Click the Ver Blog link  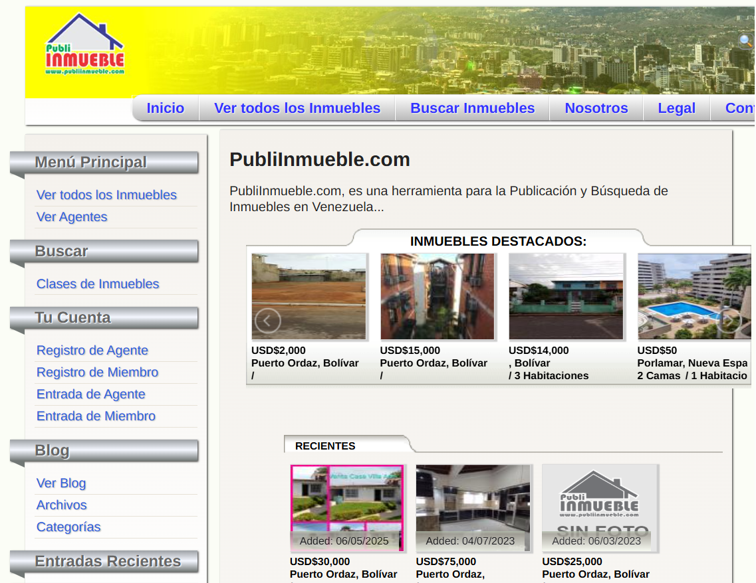[61, 483]
